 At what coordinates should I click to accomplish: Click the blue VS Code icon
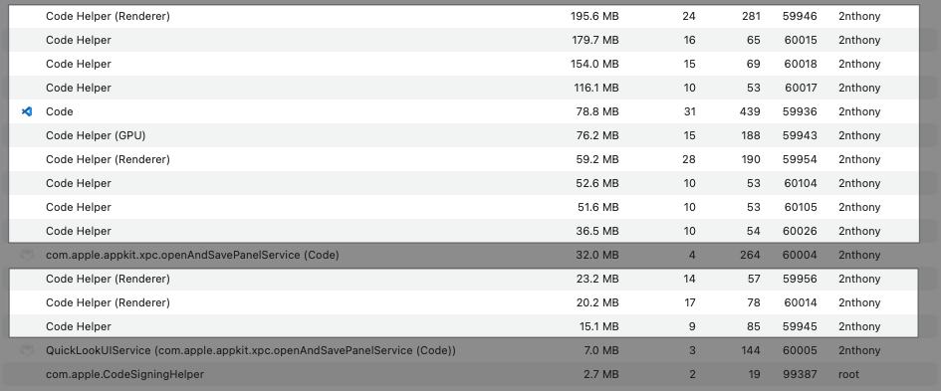coord(27,111)
